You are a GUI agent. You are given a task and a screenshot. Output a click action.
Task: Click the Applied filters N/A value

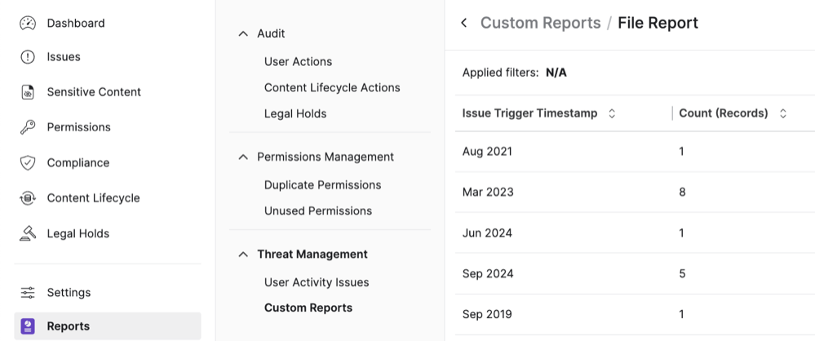(x=556, y=73)
